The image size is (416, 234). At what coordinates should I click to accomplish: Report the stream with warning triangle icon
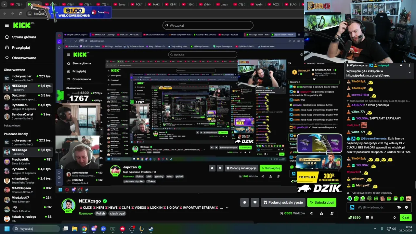click(321, 213)
